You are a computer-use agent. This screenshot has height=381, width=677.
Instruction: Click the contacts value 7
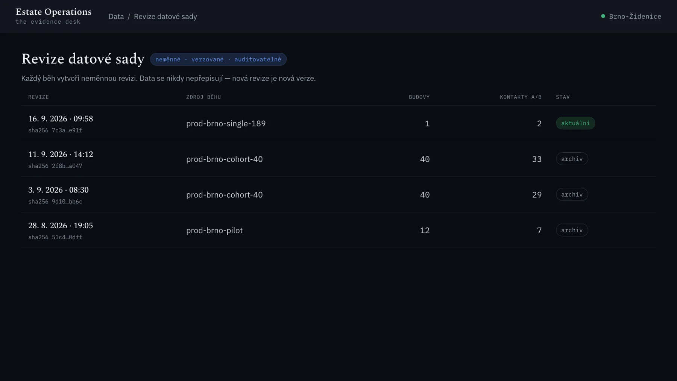539,231
